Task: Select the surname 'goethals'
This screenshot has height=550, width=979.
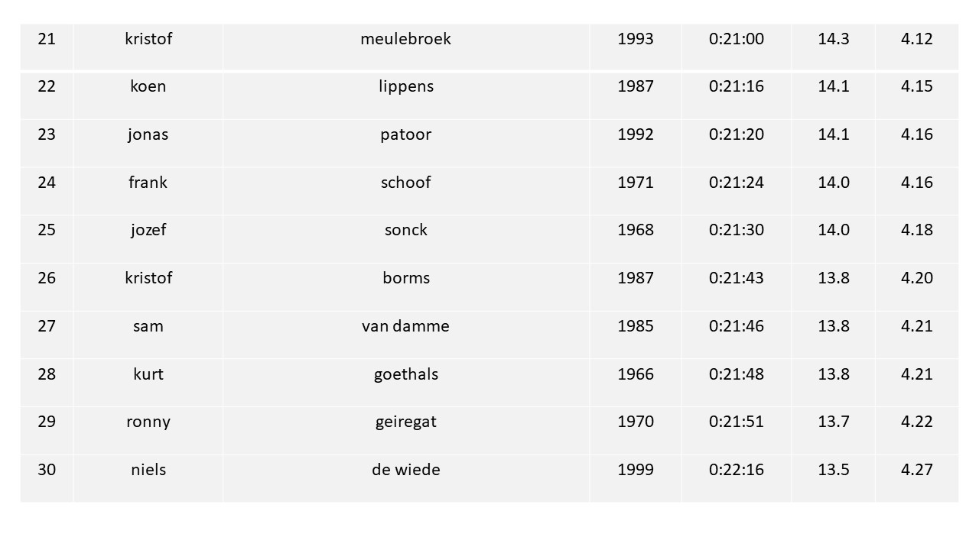Action: (406, 374)
